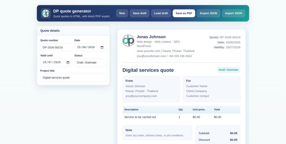
Task: Focus the Quote number field
Action: coord(56,47)
